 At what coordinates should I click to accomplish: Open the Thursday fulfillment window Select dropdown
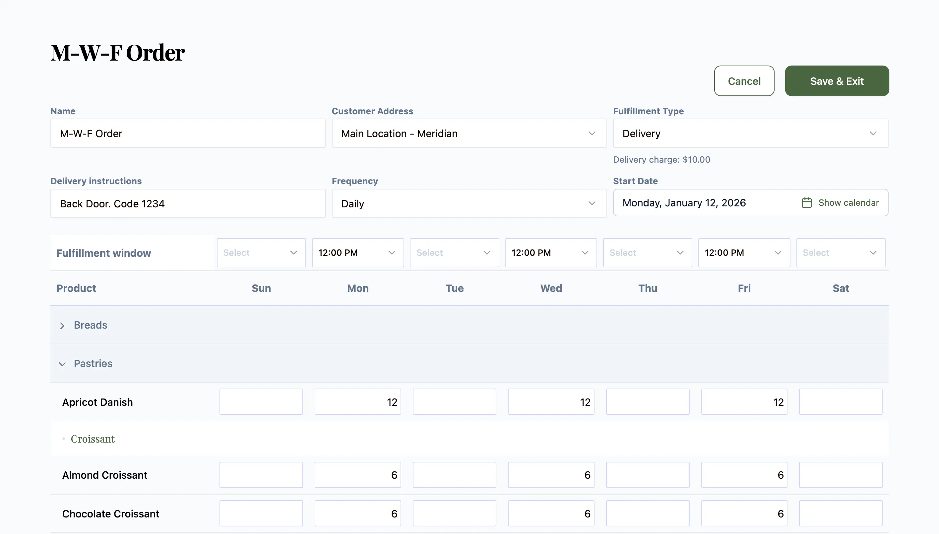[x=647, y=253]
